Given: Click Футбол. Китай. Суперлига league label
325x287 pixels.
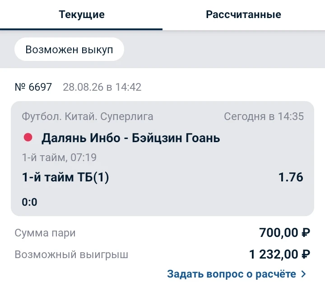Looking at the screenshot, I should (x=88, y=116).
